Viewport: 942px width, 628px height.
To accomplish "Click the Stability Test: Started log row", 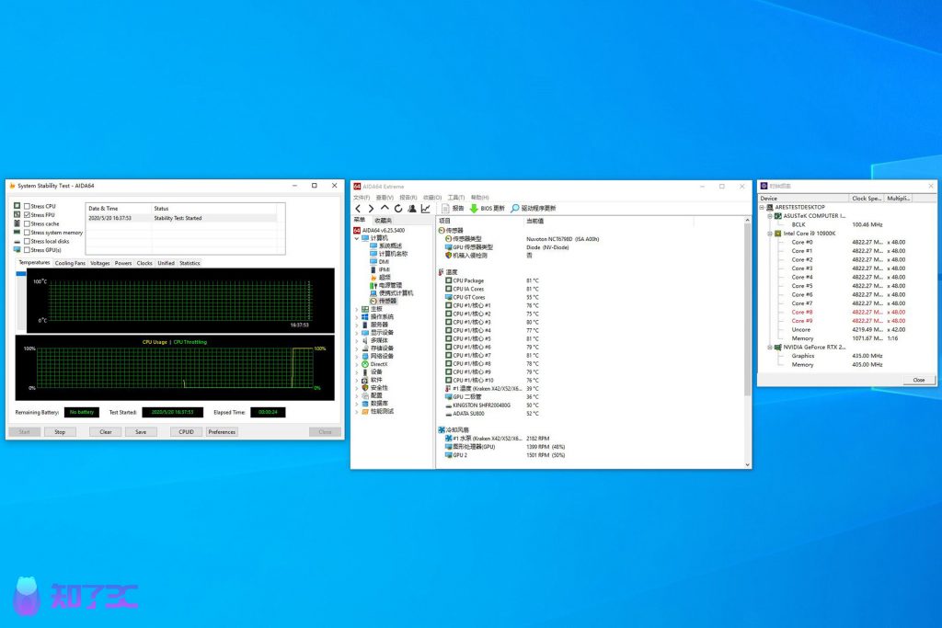I will pos(182,218).
